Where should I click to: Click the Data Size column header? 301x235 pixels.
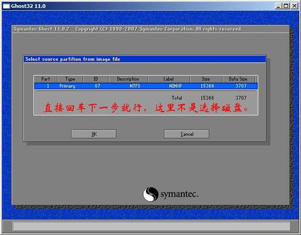(238, 79)
